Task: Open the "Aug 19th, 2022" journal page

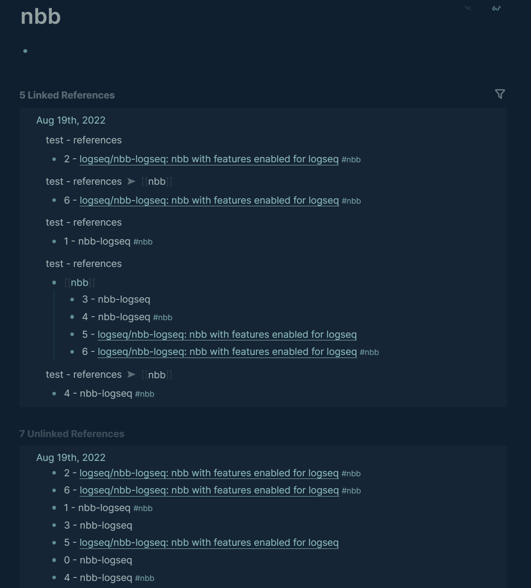Action: point(71,120)
